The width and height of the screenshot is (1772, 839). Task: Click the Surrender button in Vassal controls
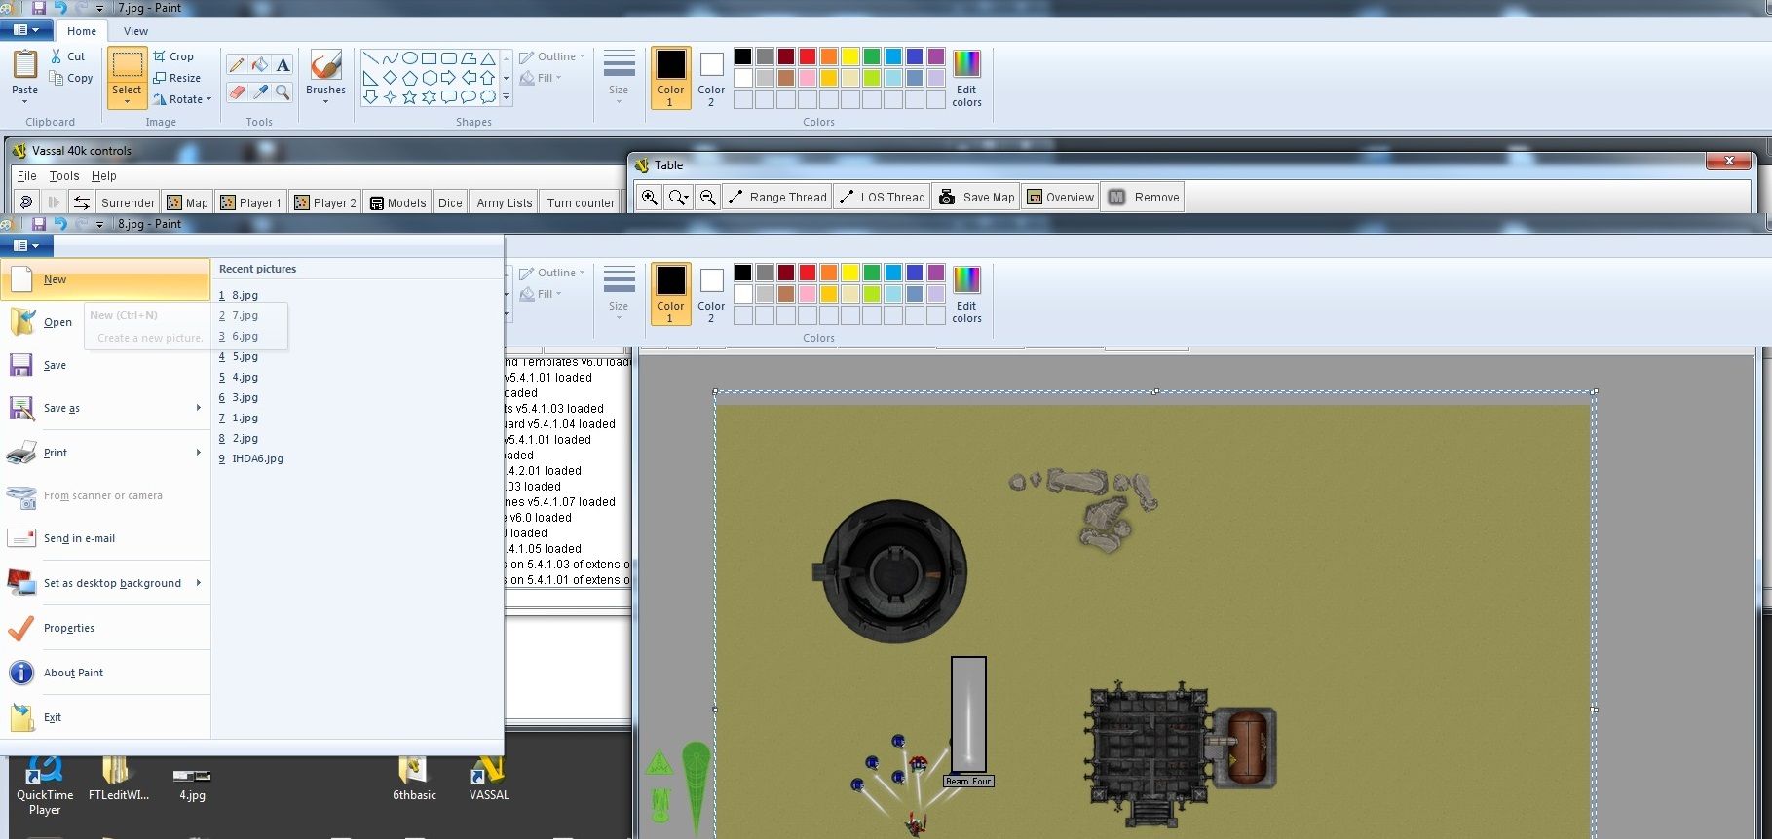[x=128, y=202]
